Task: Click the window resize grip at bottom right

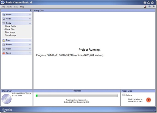Action: (155, 110)
